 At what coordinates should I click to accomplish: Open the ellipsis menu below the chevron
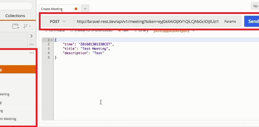31,44
